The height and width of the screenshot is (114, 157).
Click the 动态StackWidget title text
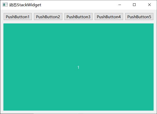[25, 5]
